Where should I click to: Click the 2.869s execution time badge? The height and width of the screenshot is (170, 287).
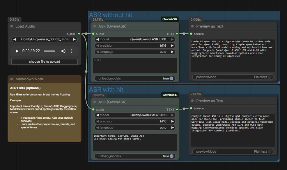pos(196,94)
